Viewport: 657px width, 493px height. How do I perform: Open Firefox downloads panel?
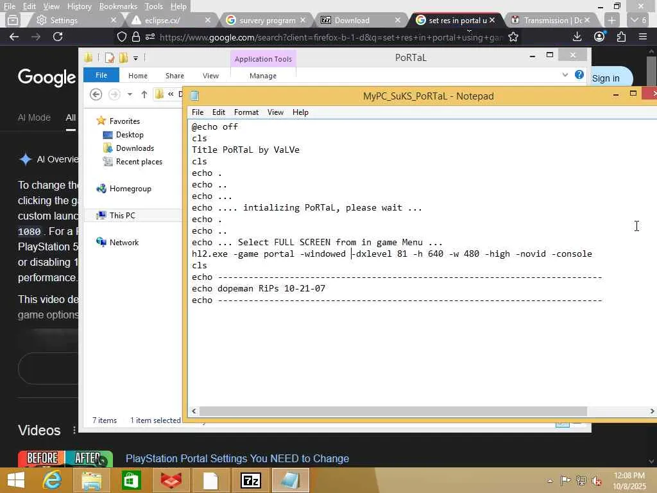(577, 37)
